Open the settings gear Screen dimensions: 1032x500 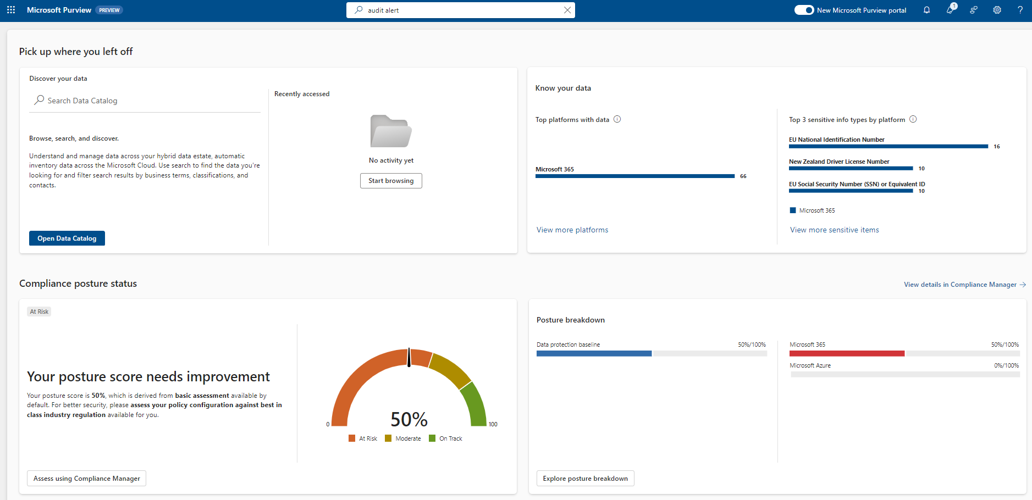[997, 10]
